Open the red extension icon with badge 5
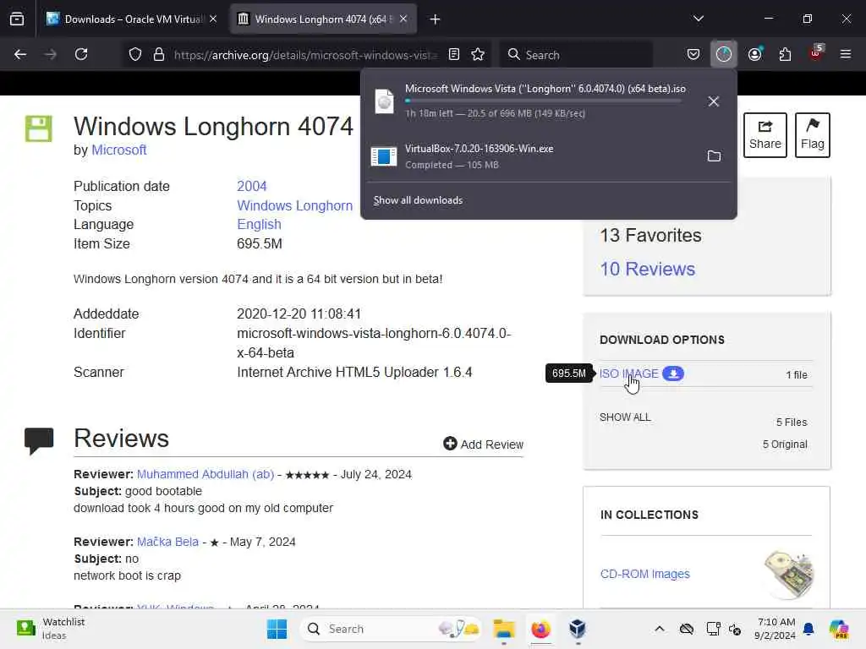This screenshot has height=649, width=866. 815,53
